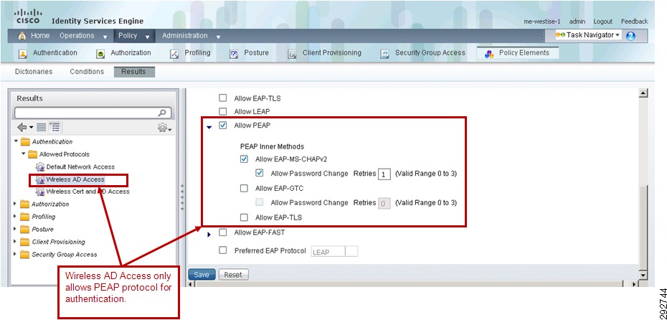Enable the Preferred EAP Protocol checkbox
This screenshot has width=667, height=320.
tap(223, 250)
